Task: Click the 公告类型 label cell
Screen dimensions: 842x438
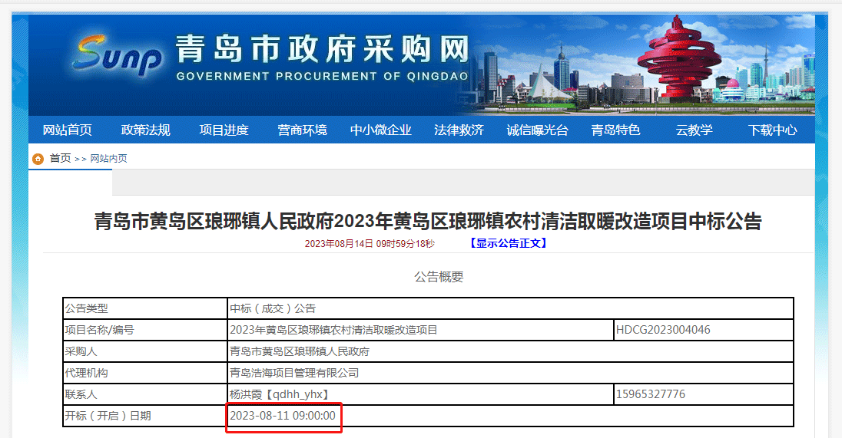Action: (145, 308)
